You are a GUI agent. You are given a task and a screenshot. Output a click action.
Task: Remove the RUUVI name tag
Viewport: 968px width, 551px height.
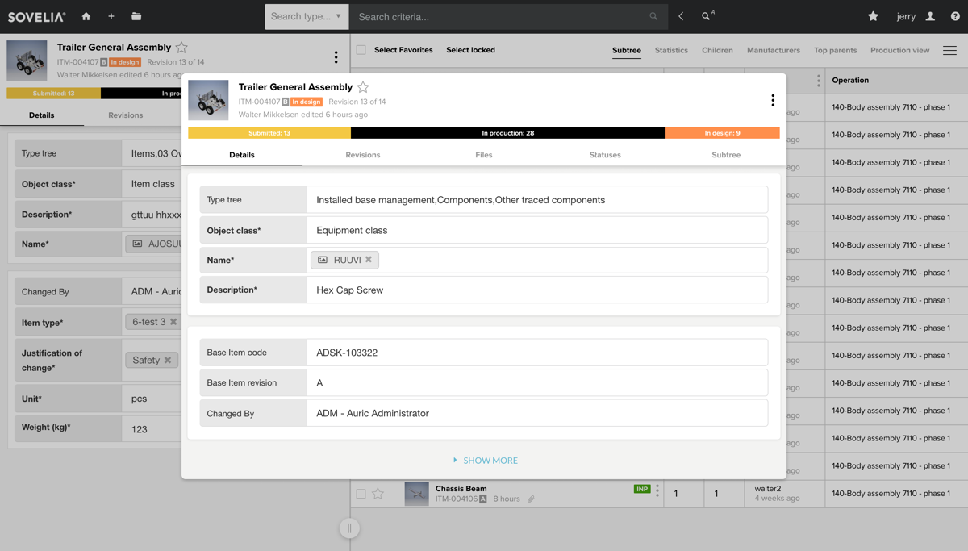click(369, 260)
